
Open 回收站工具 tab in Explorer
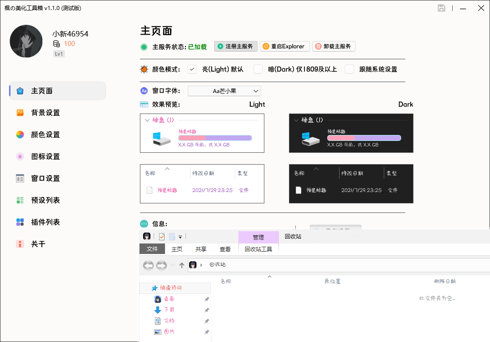click(258, 249)
